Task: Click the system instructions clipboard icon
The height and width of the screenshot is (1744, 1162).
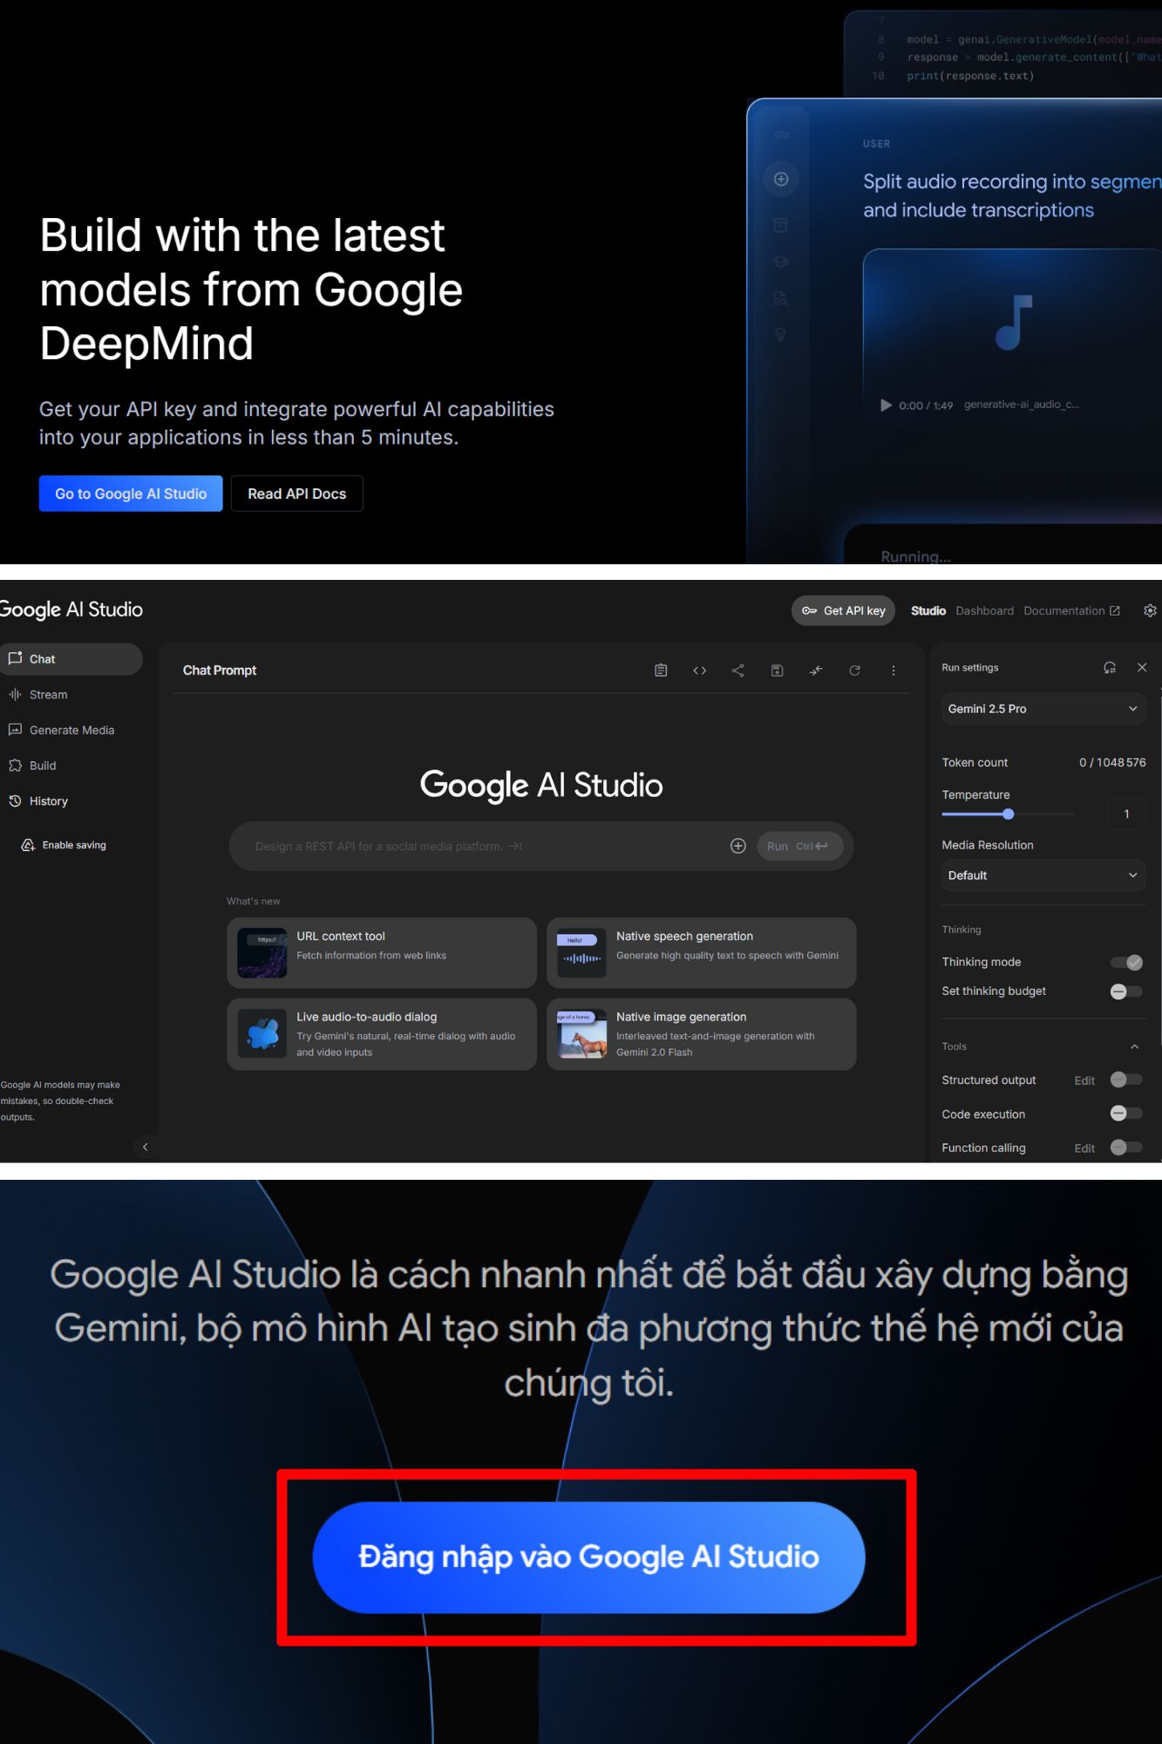Action: [x=661, y=671]
